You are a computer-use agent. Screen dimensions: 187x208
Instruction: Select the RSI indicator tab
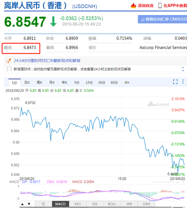[x=95, y=204]
